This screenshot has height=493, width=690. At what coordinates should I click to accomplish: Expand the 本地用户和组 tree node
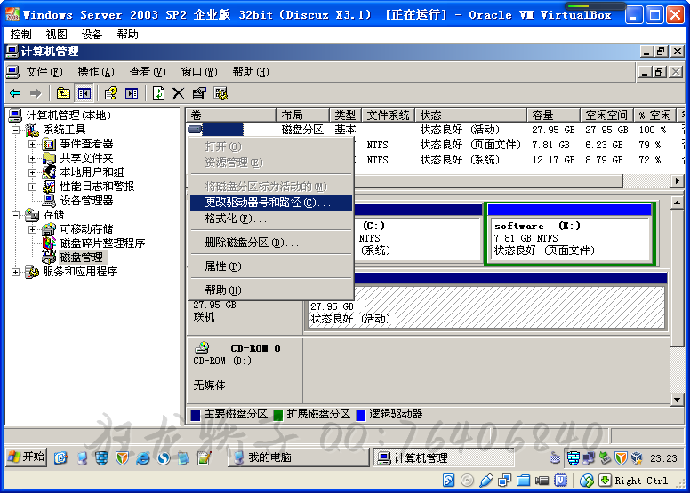point(32,172)
